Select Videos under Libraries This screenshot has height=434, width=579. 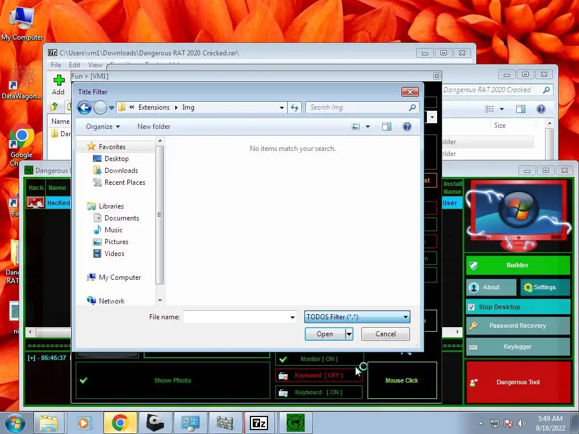tap(114, 254)
